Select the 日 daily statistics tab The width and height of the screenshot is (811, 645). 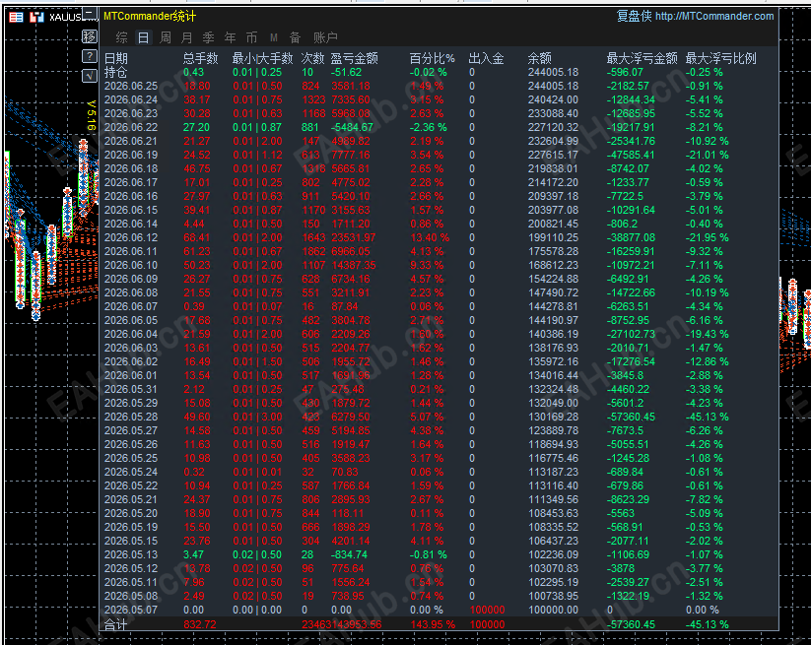pos(144,37)
